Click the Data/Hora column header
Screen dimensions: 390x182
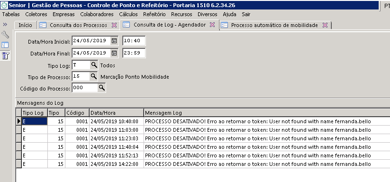[x=117, y=113]
